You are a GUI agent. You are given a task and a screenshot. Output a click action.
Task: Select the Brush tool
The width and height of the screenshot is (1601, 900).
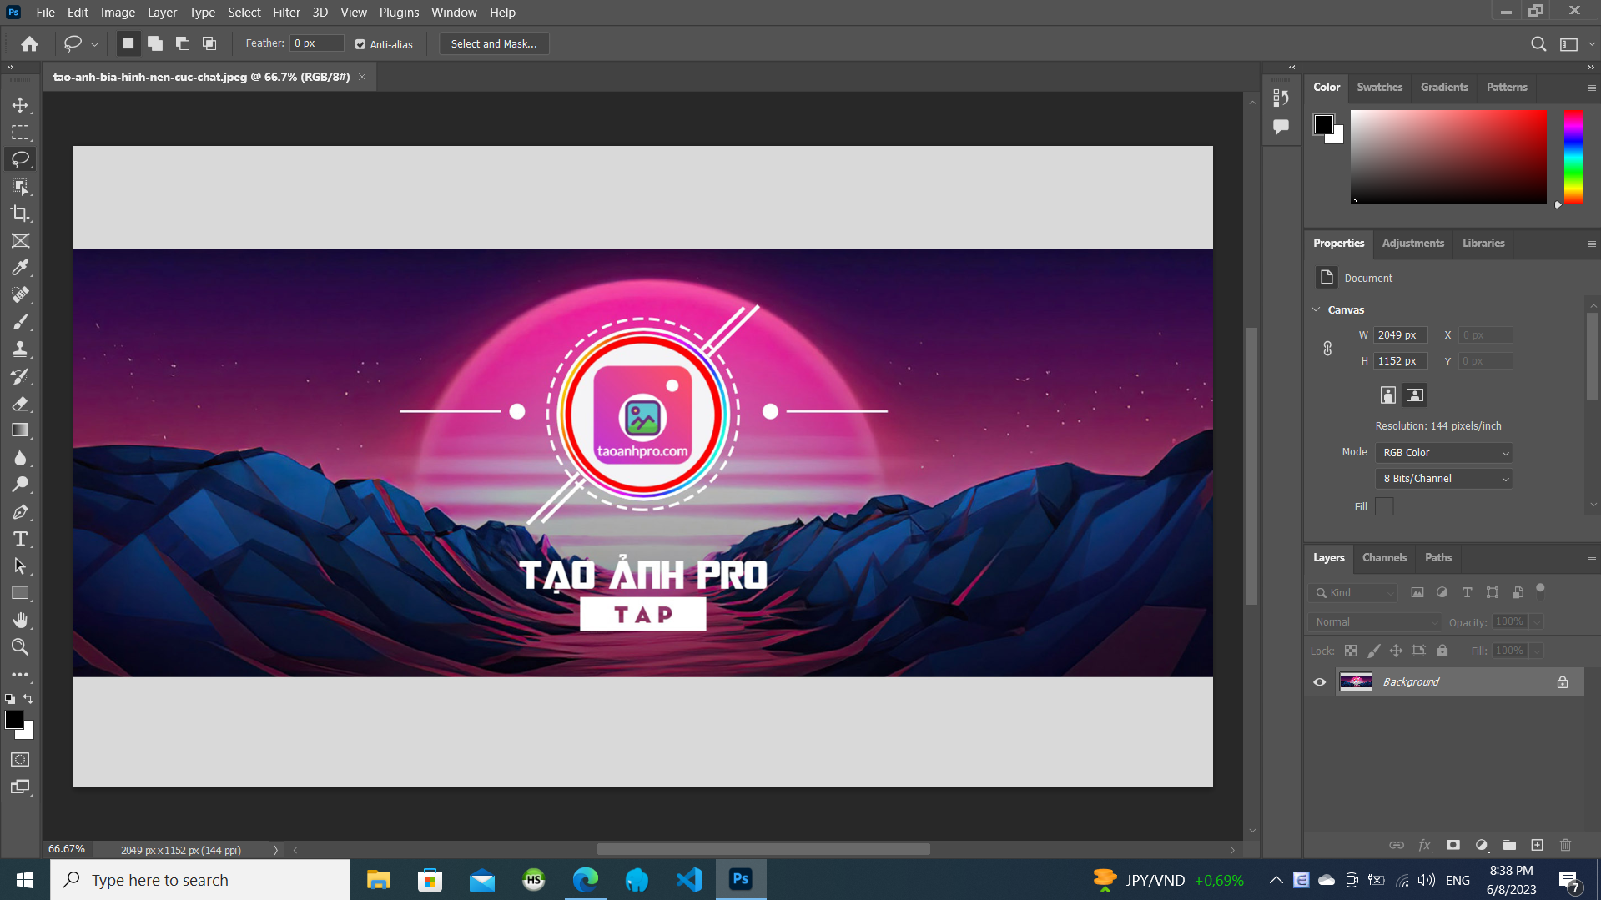(x=20, y=322)
